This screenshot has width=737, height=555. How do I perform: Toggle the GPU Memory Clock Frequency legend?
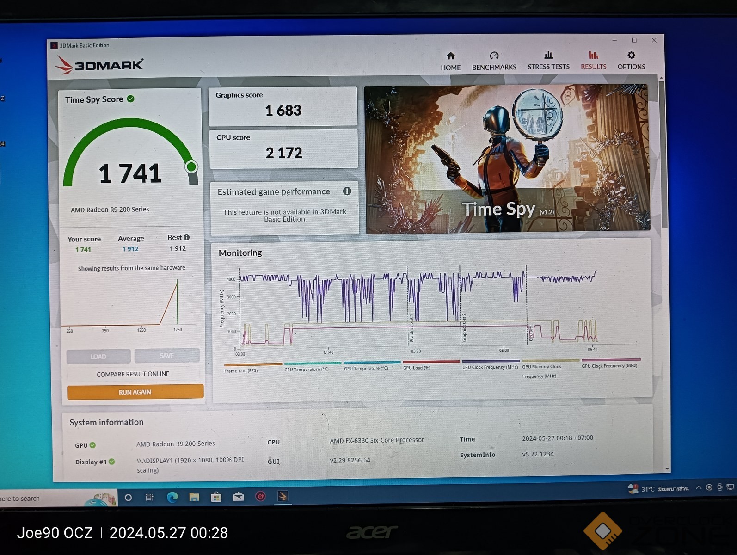tap(550, 369)
